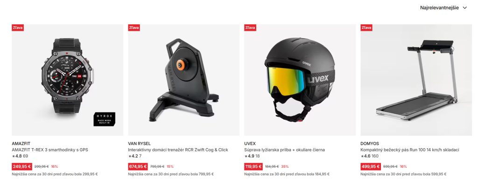Click the HYROX Race Mode badge on watch
Screen dimensions: 478x192
pyautogui.click(x=104, y=119)
